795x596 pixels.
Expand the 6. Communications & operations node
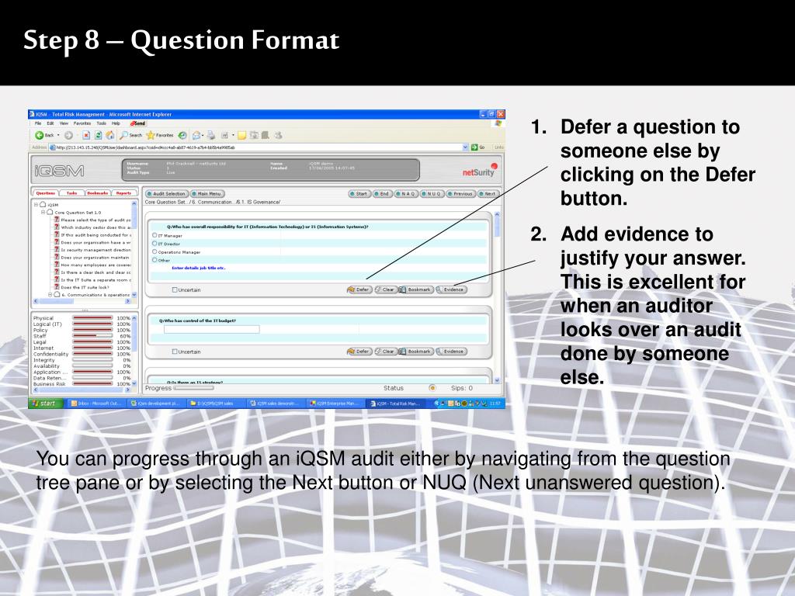[50, 294]
